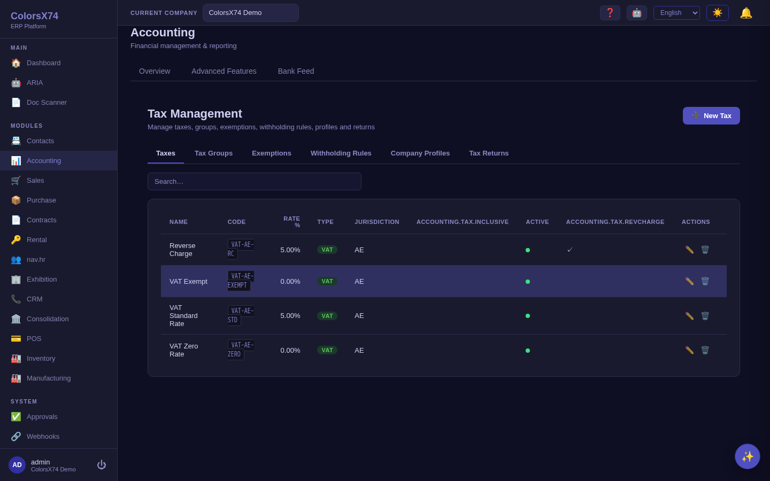Toggle light theme with sun button
This screenshot has height=481, width=770.
(718, 13)
